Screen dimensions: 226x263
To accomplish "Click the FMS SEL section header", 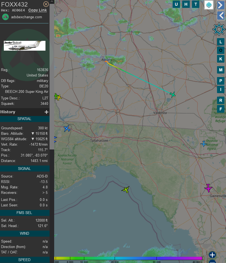I will (25, 213).
